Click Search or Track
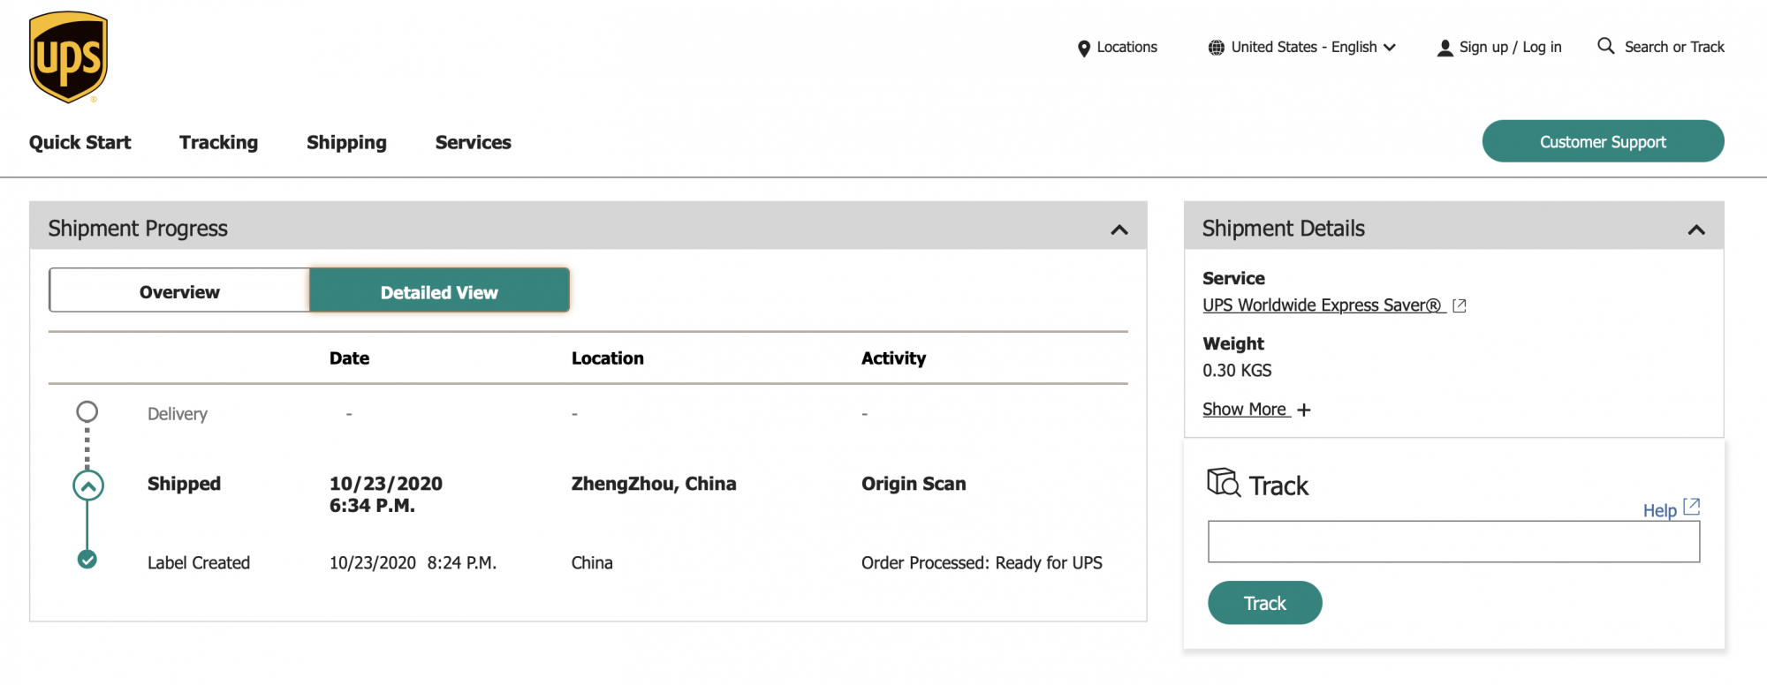Viewport: 1767px width, 685px height. click(1674, 47)
